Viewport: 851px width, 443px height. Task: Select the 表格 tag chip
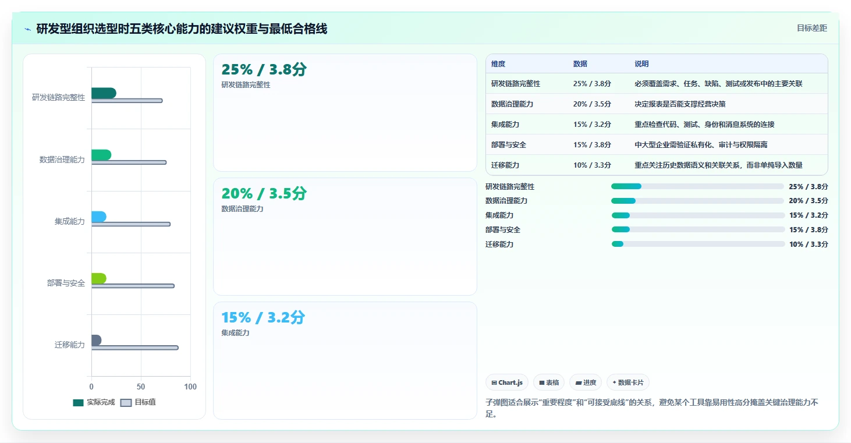coord(549,382)
